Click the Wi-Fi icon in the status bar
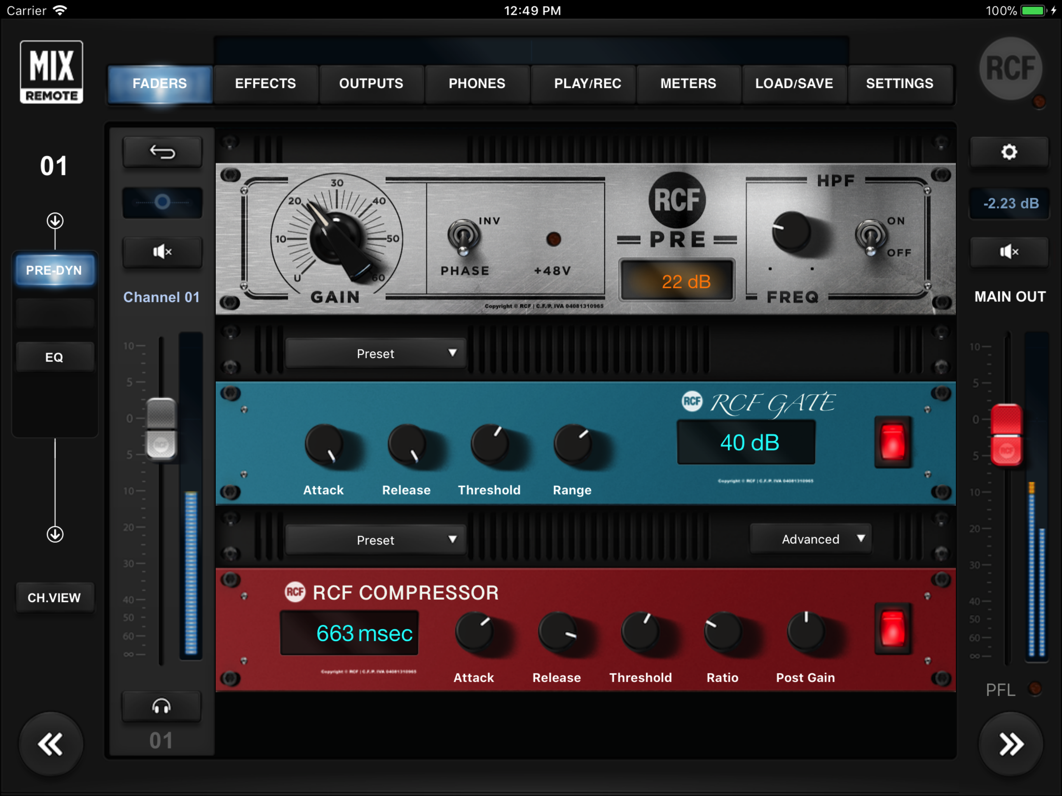The width and height of the screenshot is (1062, 796). 60,10
